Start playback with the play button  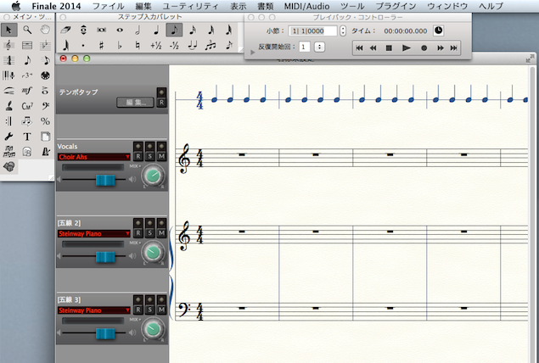(x=407, y=47)
